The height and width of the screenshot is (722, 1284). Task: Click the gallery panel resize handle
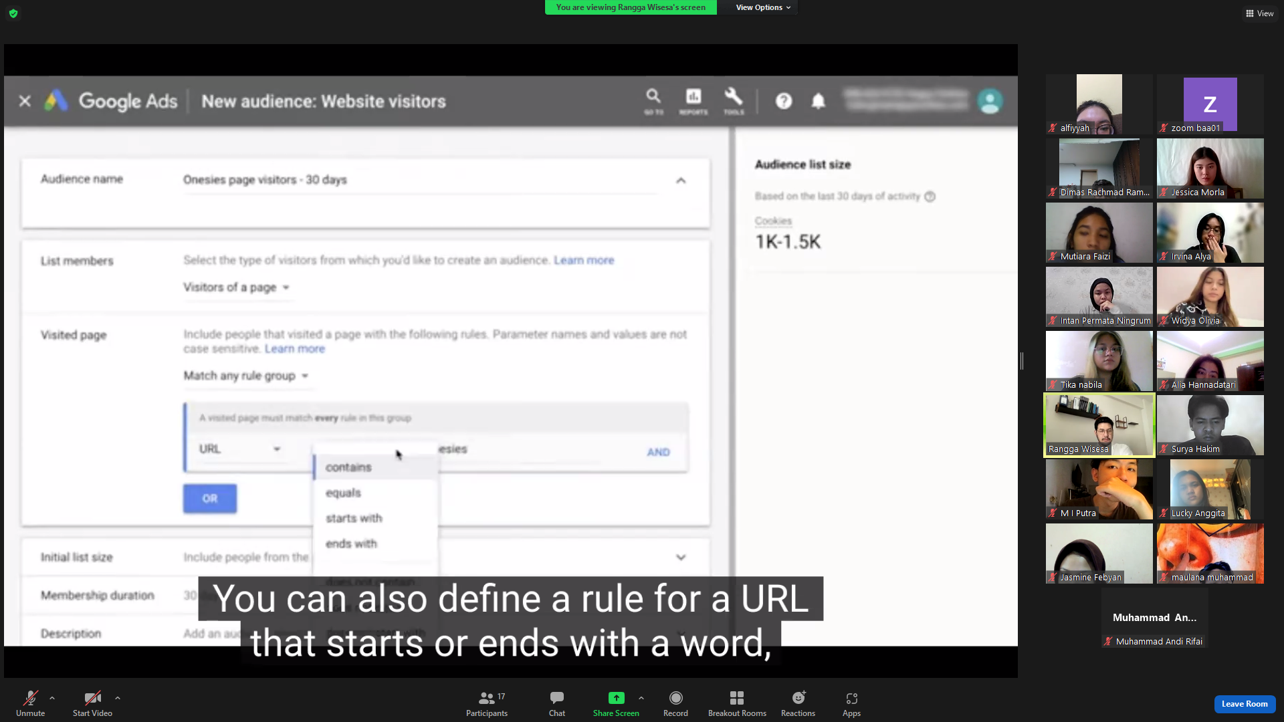coord(1022,361)
